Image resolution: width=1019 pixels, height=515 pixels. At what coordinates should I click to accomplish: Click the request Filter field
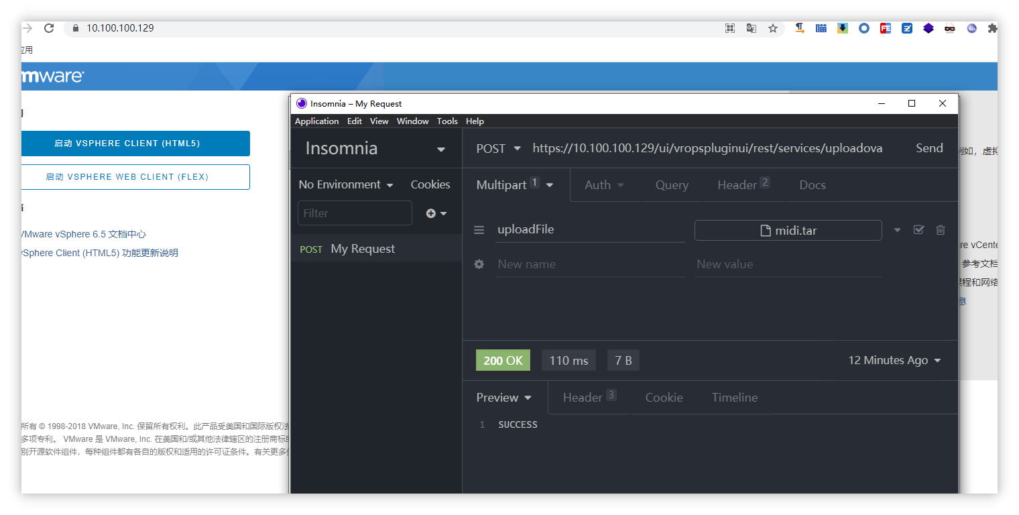pyautogui.click(x=355, y=213)
